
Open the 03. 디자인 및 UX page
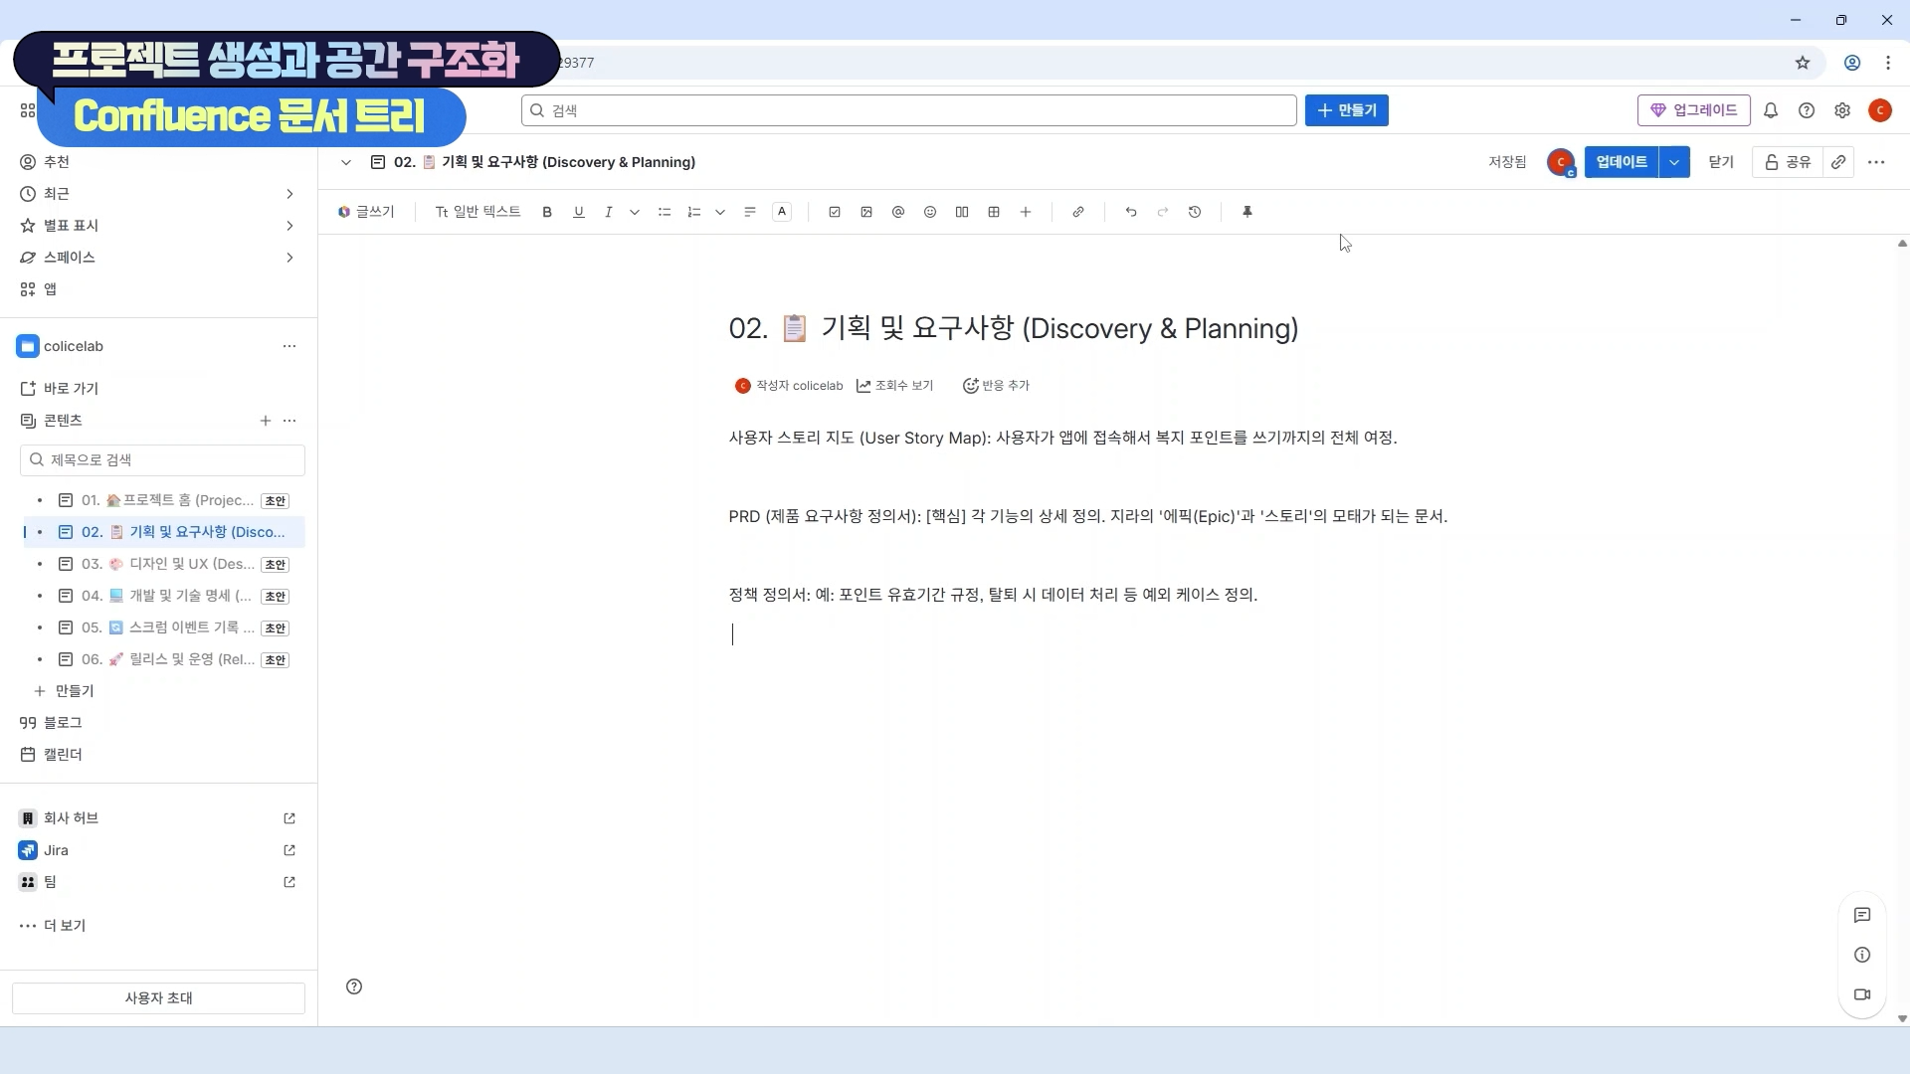[169, 564]
